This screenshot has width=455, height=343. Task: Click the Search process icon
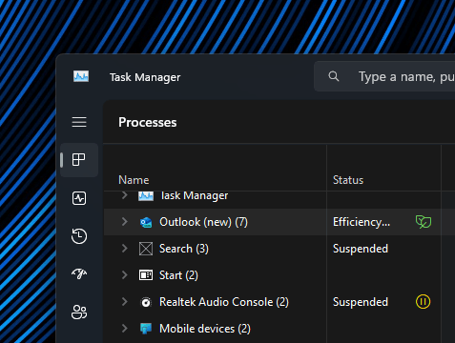[146, 249]
